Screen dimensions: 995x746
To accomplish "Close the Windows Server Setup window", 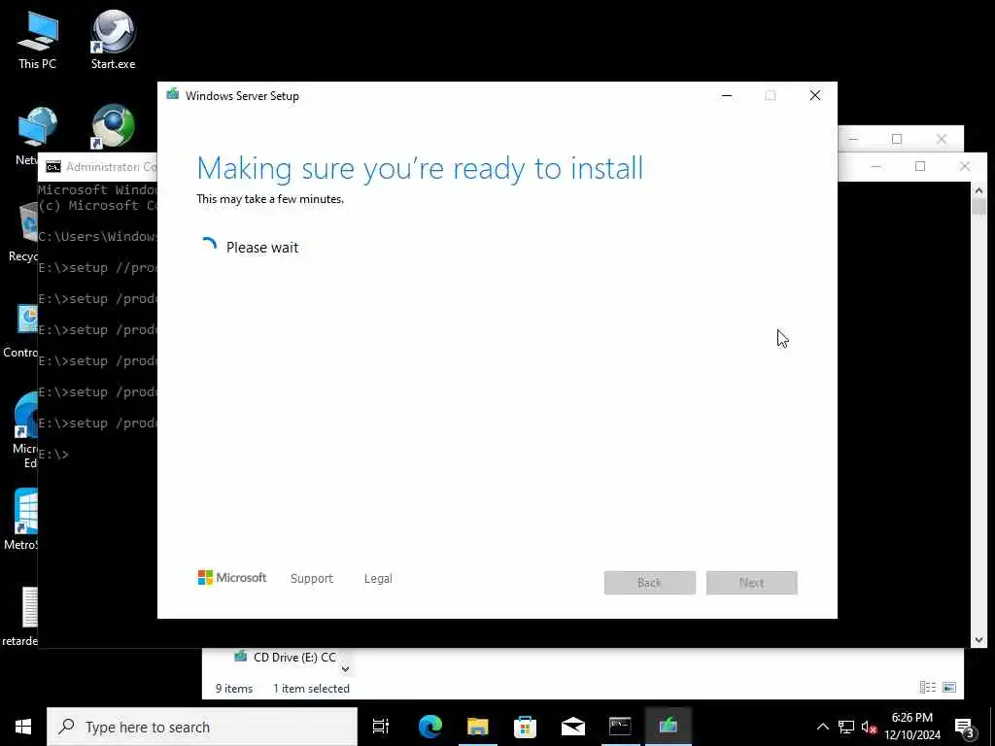I will 815,96.
